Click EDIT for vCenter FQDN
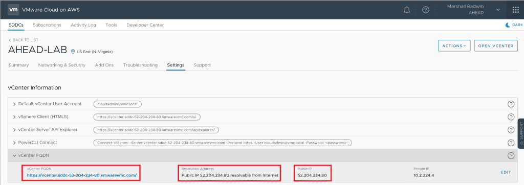This screenshot has width=524, height=185. point(506,172)
